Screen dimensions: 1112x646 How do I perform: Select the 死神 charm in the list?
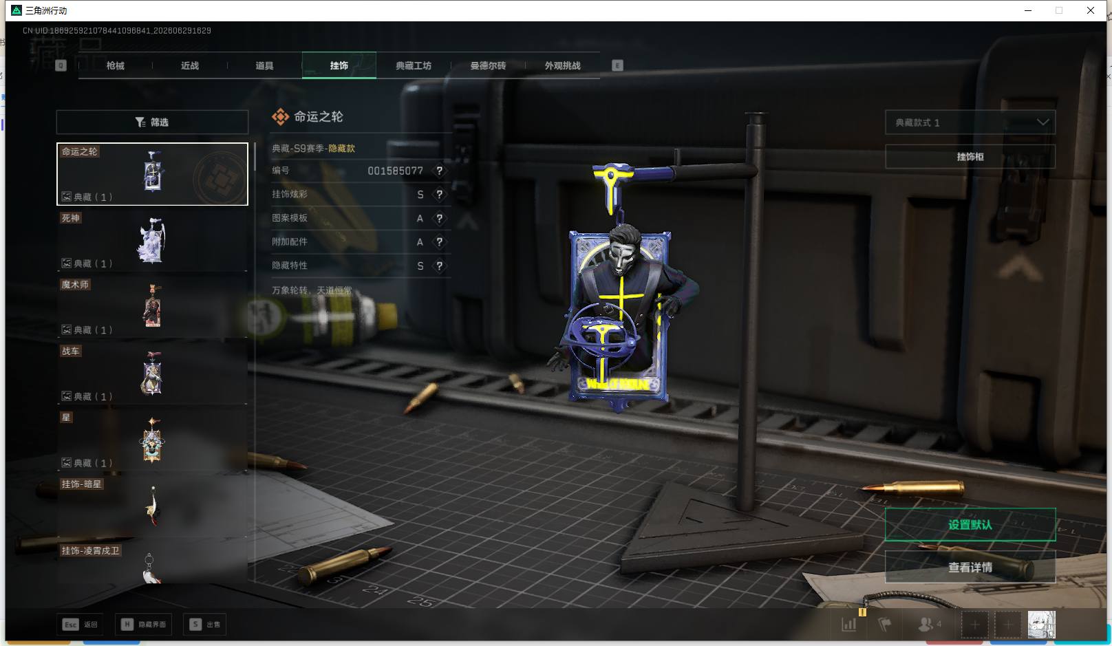(x=152, y=241)
